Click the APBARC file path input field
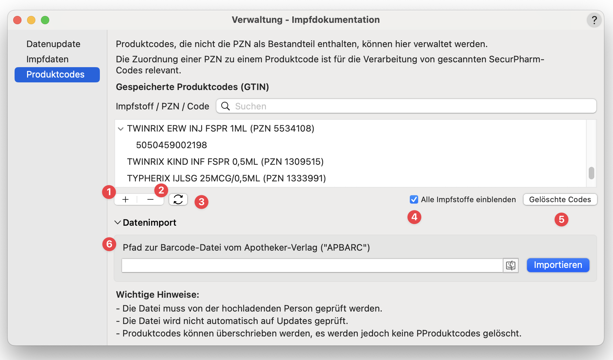613x360 pixels. pos(312,265)
